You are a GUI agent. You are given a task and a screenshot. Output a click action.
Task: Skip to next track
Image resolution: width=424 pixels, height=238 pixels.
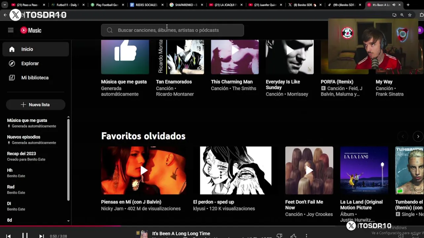click(41, 236)
